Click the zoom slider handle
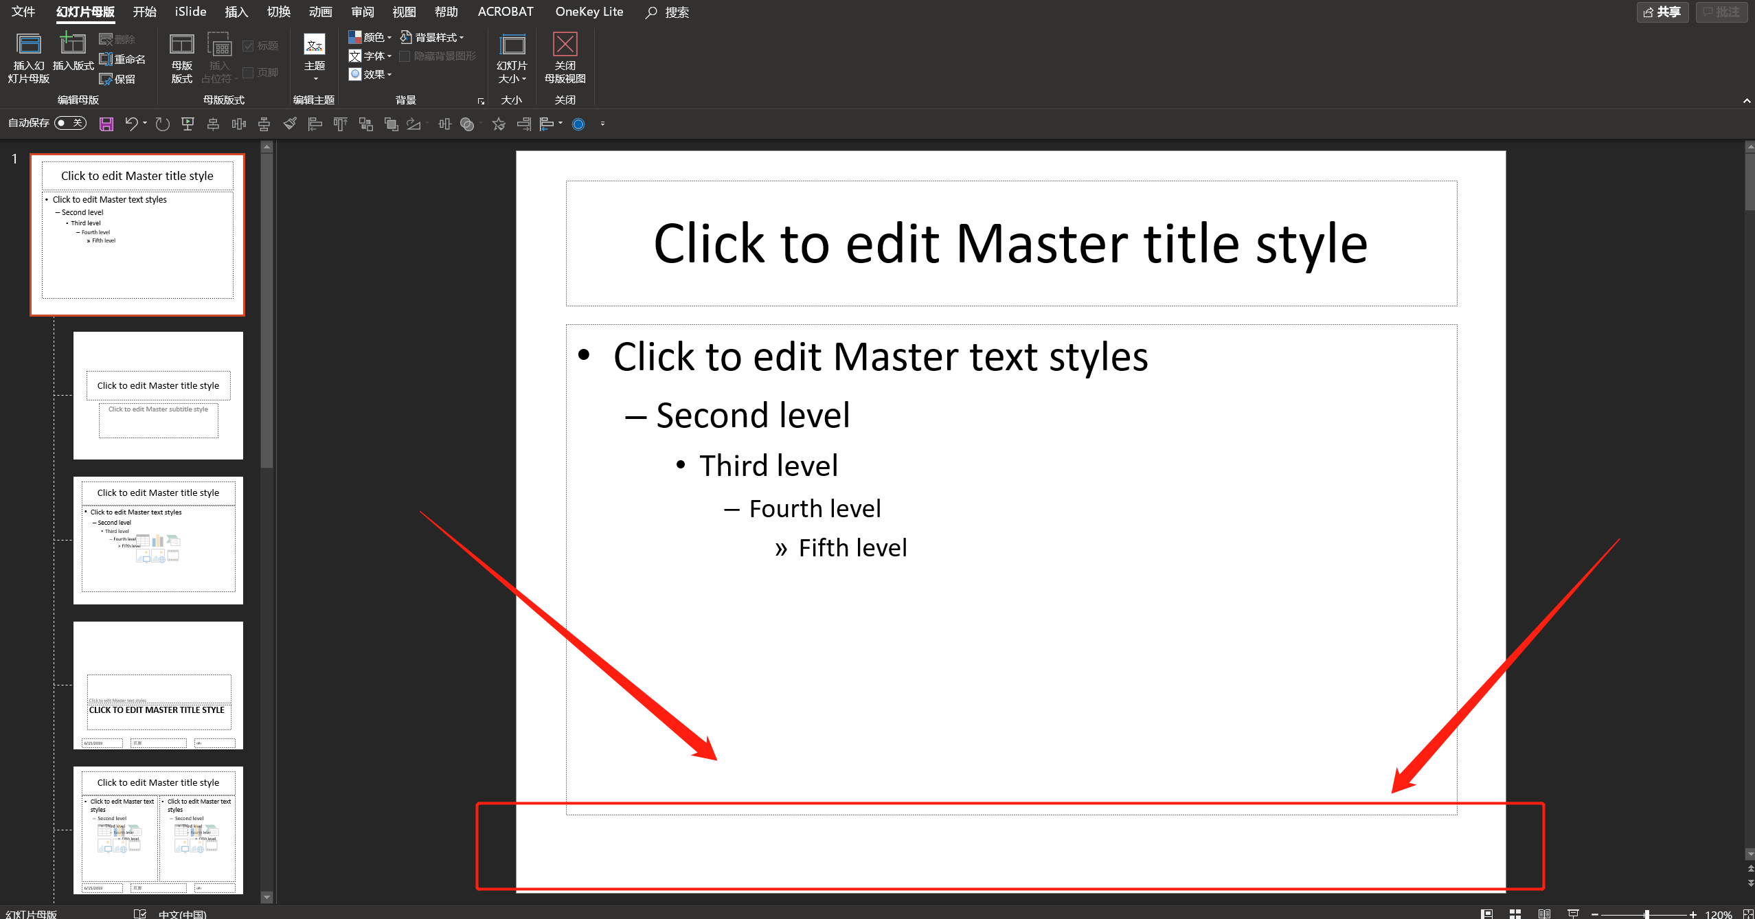The width and height of the screenshot is (1755, 919). 1646,914
